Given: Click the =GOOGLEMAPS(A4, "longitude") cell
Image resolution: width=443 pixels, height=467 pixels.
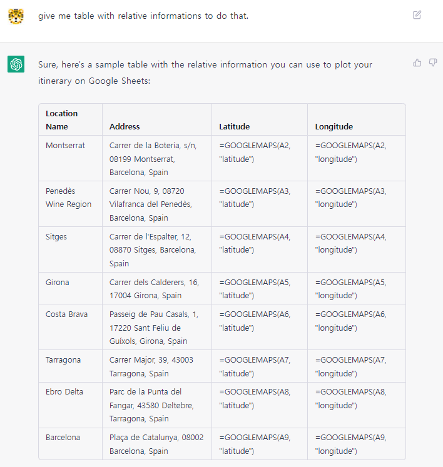Looking at the screenshot, I should click(357, 249).
